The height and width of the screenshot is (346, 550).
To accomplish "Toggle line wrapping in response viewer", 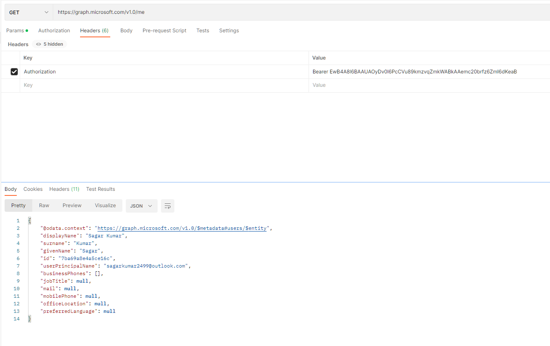I will pyautogui.click(x=167, y=206).
